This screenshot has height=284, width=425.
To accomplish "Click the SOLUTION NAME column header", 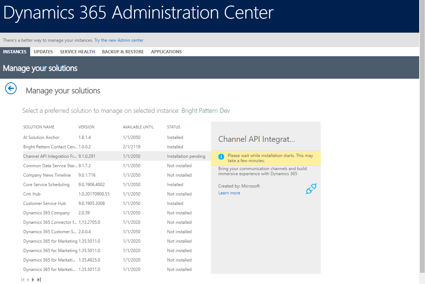I will 39,127.
